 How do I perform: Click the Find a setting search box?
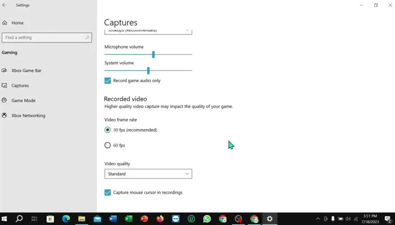[47, 37]
